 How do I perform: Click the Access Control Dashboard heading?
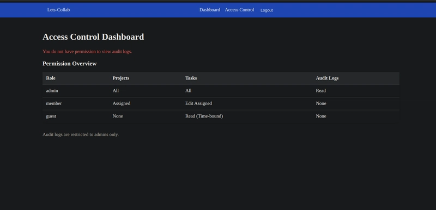[93, 37]
